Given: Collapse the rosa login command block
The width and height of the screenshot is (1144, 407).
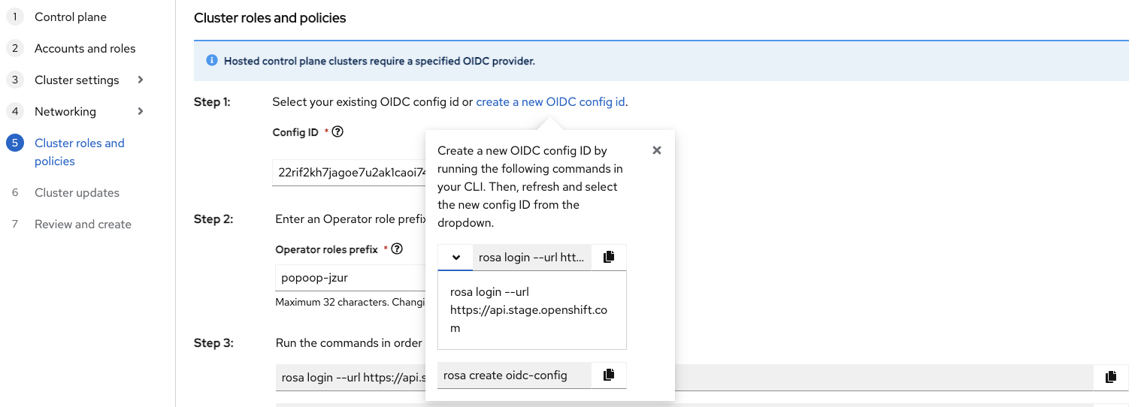Looking at the screenshot, I should (x=455, y=257).
